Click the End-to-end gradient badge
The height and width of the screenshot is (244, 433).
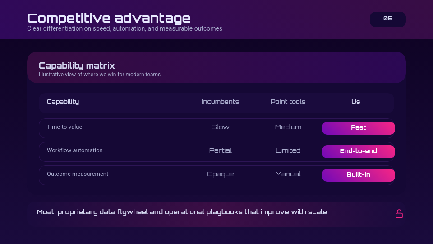[358, 151]
